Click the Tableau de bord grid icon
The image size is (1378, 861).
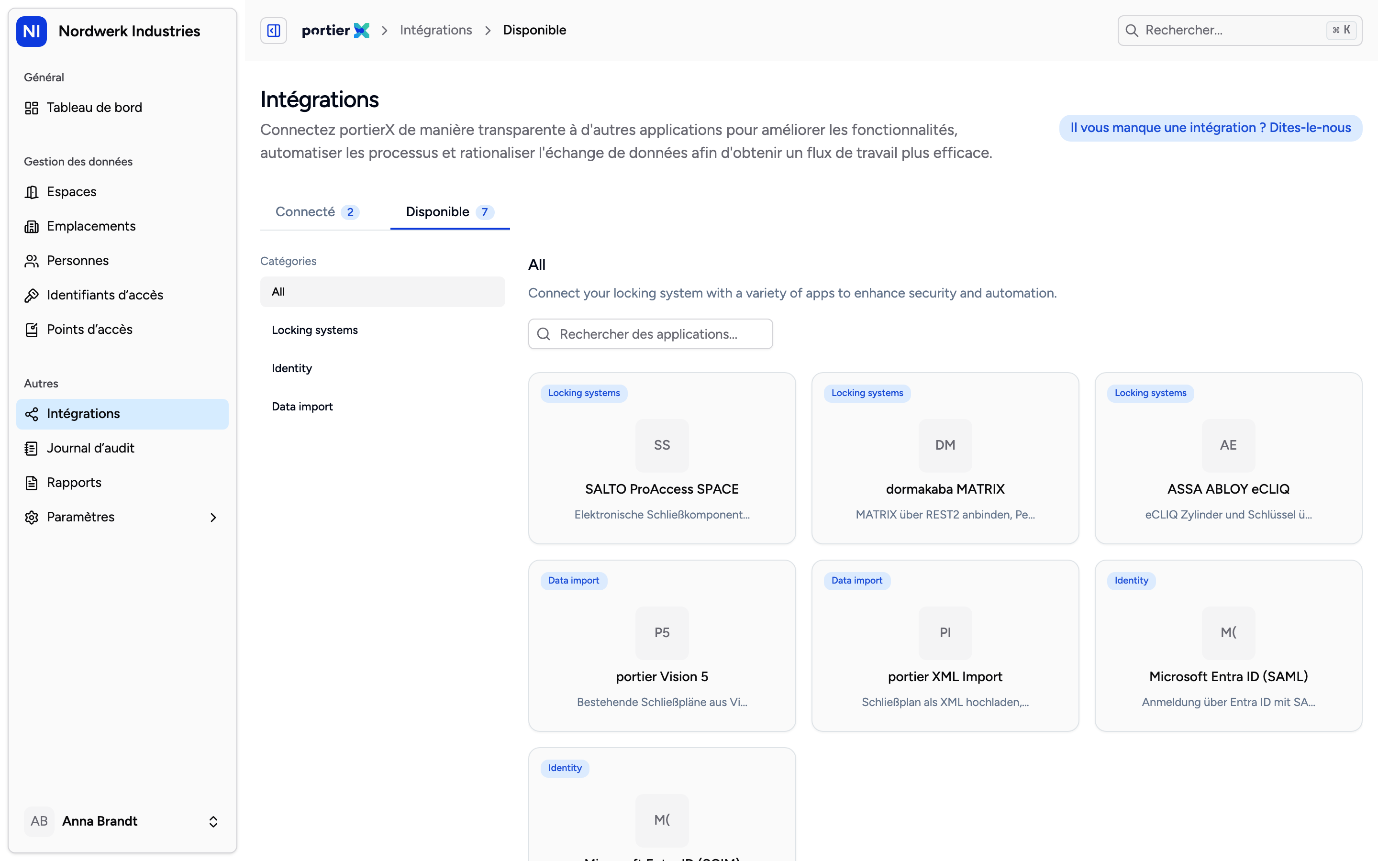[31, 108]
